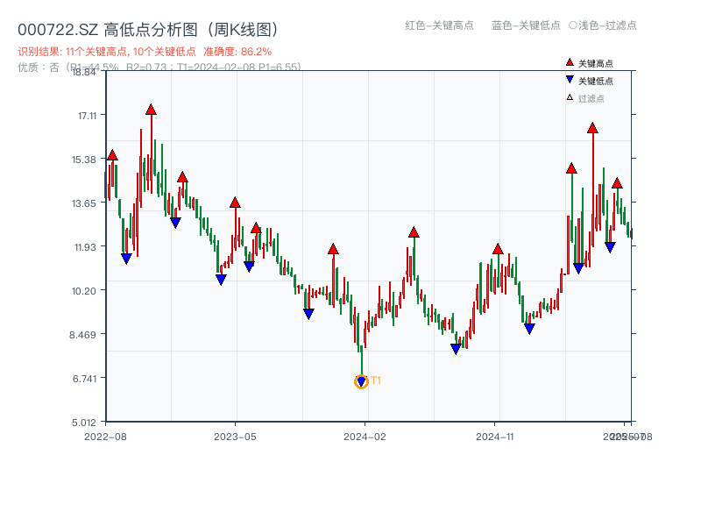Click the 蓝色-关键低点 header legend text
701x526 pixels.
click(x=526, y=25)
